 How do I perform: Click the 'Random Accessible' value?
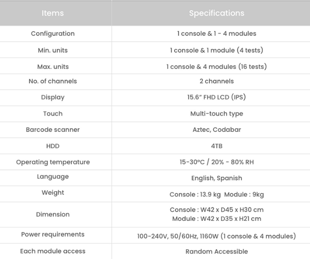[217, 251]
